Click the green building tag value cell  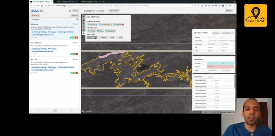[220, 63]
